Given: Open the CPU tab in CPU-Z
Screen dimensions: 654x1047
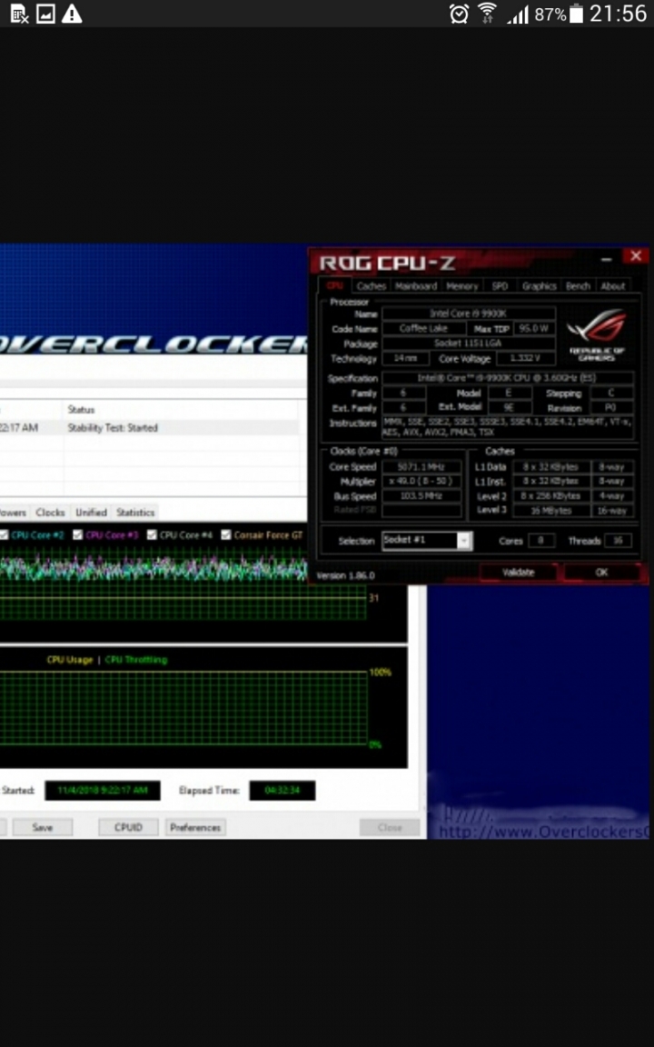Looking at the screenshot, I should [x=335, y=285].
